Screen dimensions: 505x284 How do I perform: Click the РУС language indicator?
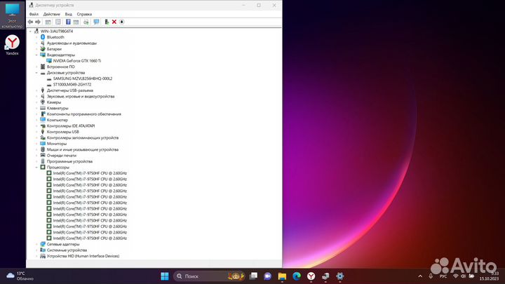point(443,276)
